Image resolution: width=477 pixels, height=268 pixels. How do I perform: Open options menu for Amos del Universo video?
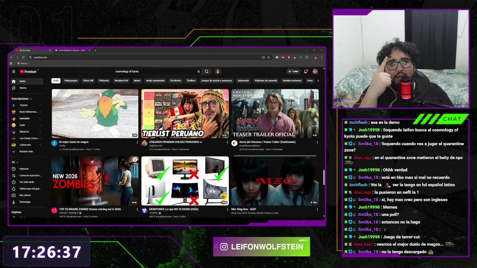[318, 142]
